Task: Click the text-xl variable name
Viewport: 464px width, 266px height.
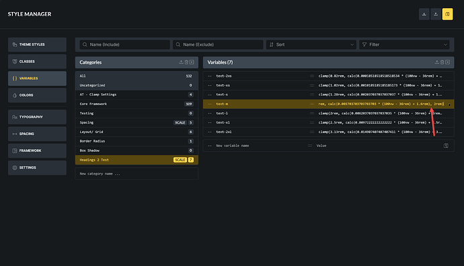Action: pos(223,123)
